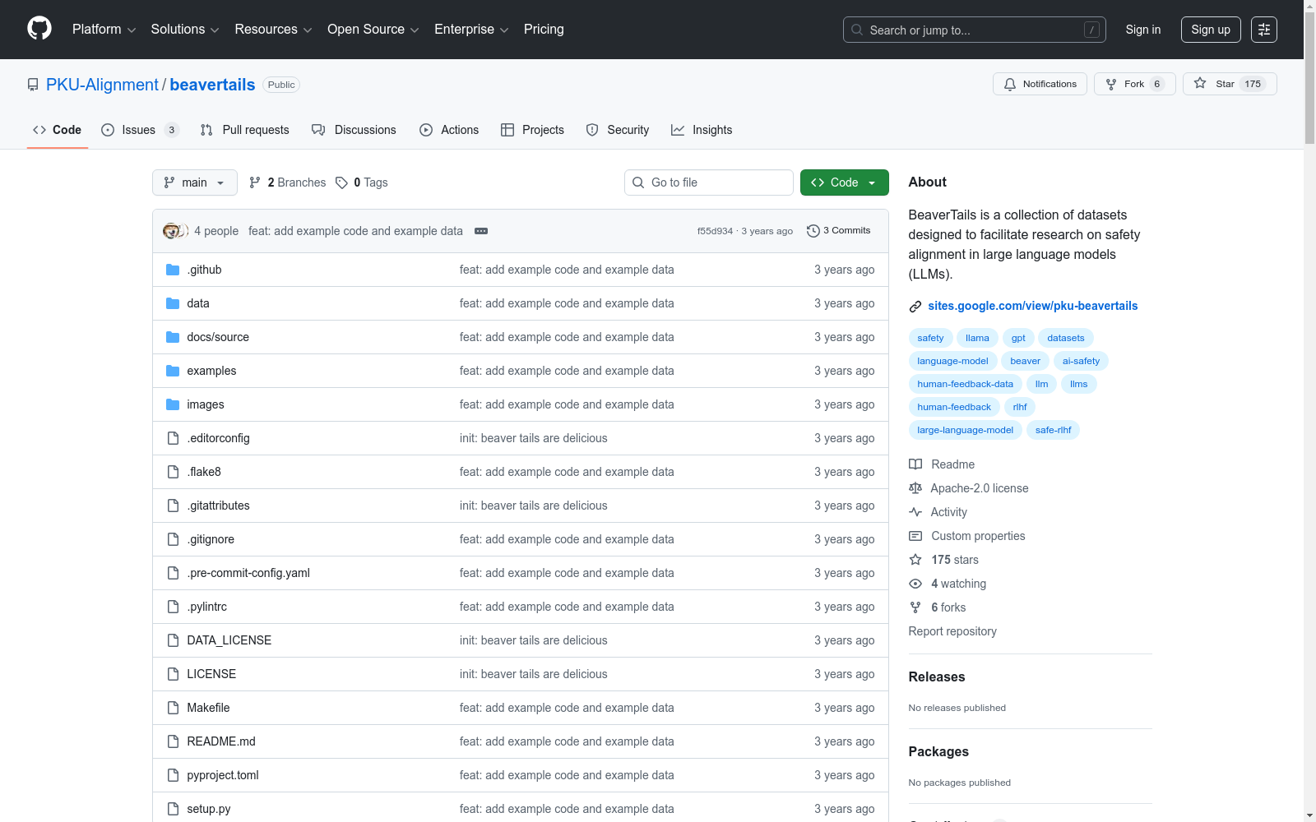Select the Code tab

58,130
